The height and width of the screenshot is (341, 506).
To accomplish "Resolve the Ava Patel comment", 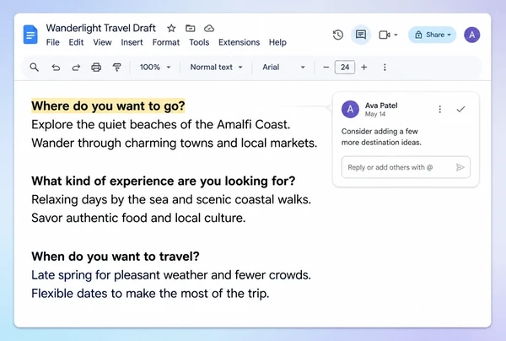I will tap(460, 109).
